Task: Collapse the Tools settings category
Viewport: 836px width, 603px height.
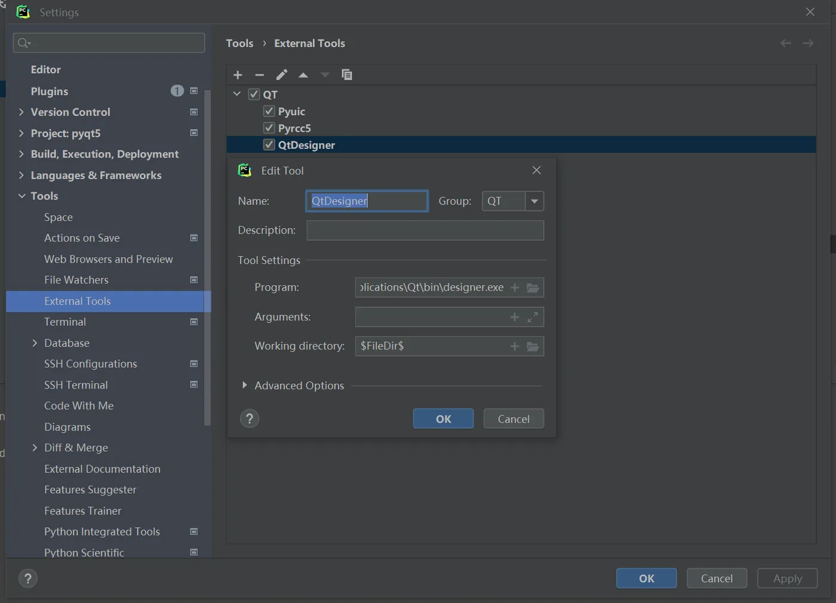Action: (x=21, y=196)
